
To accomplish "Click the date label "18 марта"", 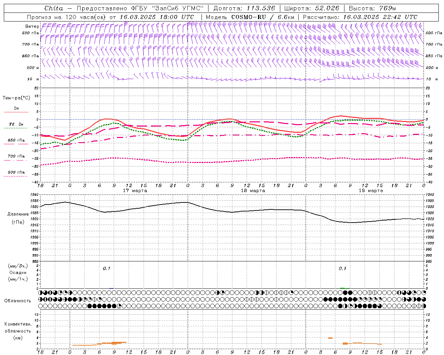I will 253,191.
